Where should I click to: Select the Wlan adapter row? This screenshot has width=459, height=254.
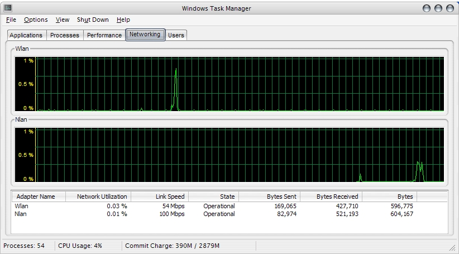click(x=229, y=206)
